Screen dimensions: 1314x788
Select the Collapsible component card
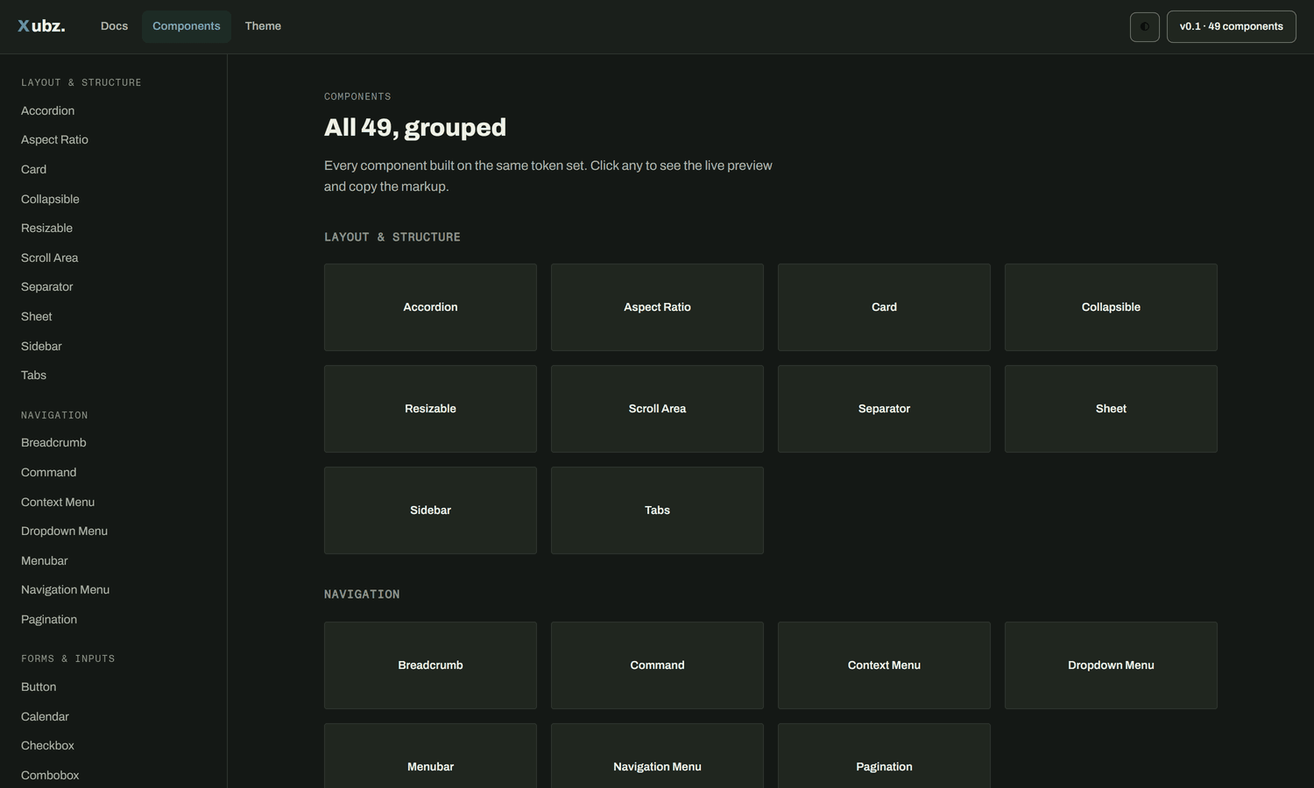point(1111,307)
